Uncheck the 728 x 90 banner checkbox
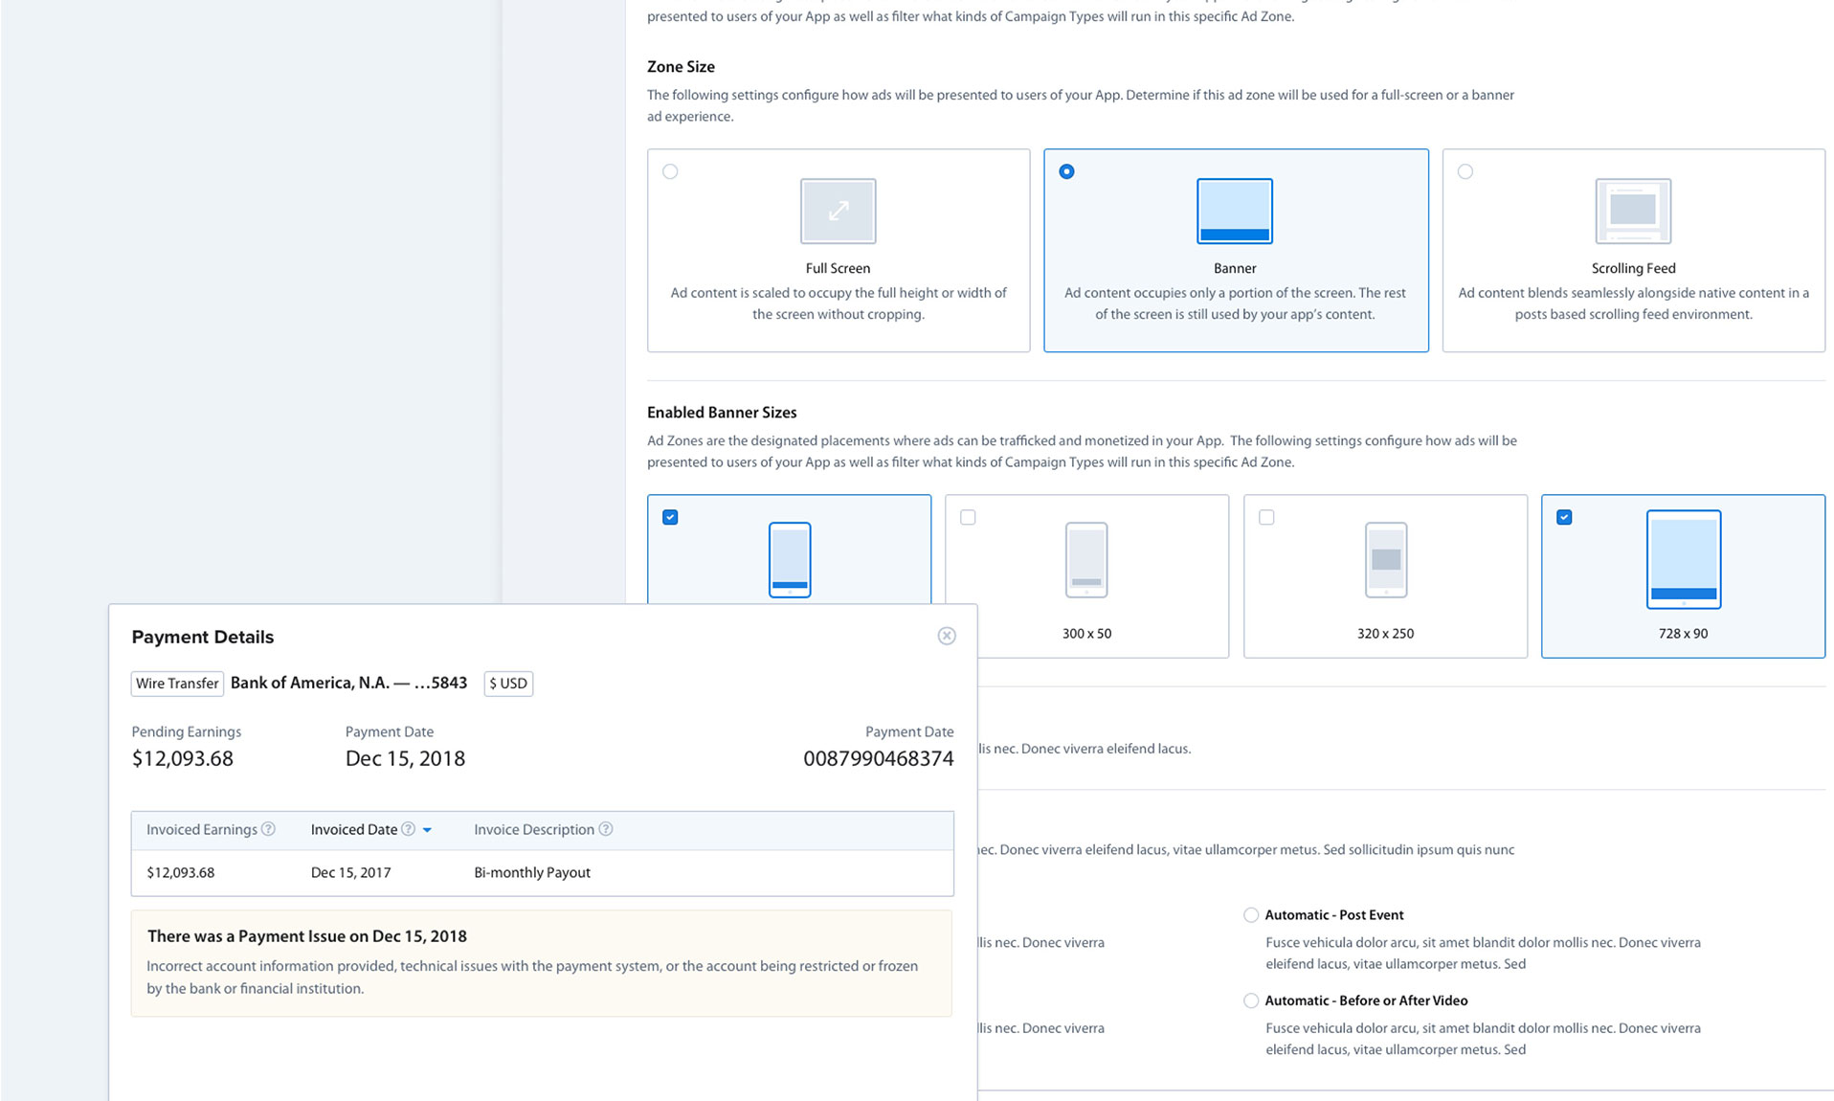This screenshot has width=1834, height=1101. click(1564, 517)
